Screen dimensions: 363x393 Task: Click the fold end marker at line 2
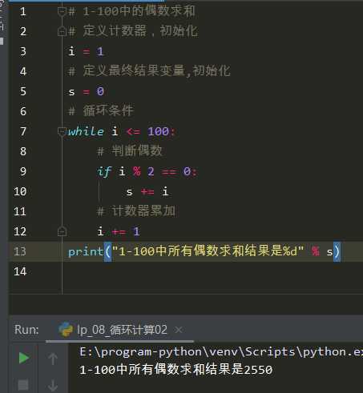(x=62, y=31)
